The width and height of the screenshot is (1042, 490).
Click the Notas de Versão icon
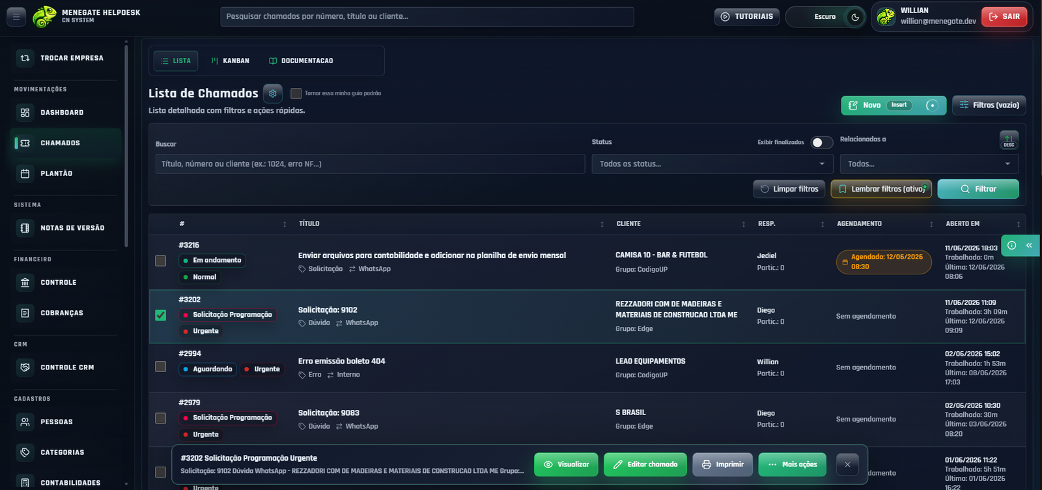(x=25, y=228)
